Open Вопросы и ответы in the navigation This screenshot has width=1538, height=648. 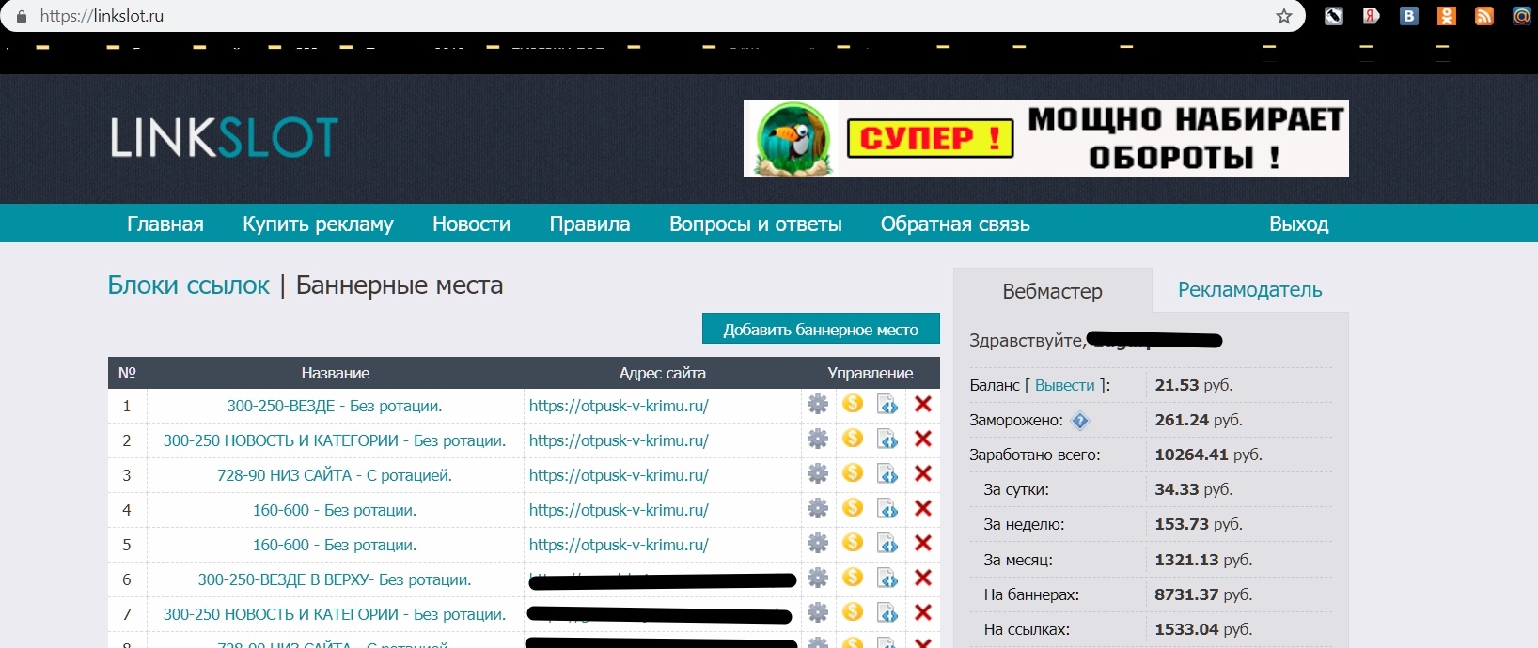coord(756,224)
